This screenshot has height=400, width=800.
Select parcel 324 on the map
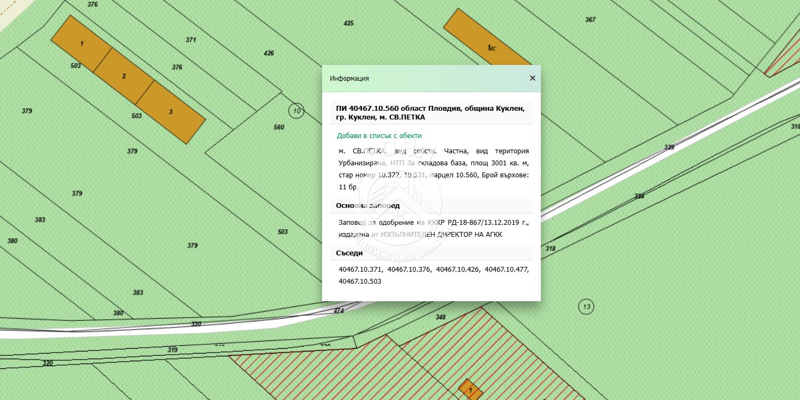click(639, 196)
